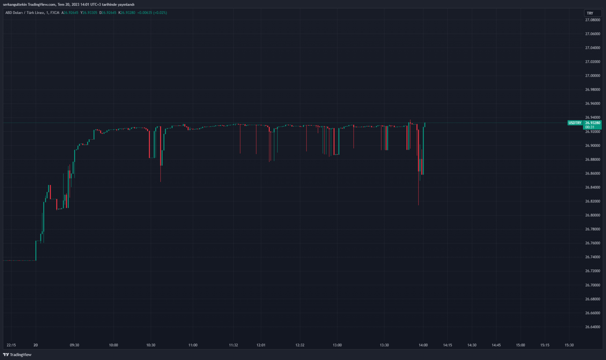Screen dimensions: 606x360
Task: Click the ABD Doları / Türk Lirası title
Action: [25, 13]
